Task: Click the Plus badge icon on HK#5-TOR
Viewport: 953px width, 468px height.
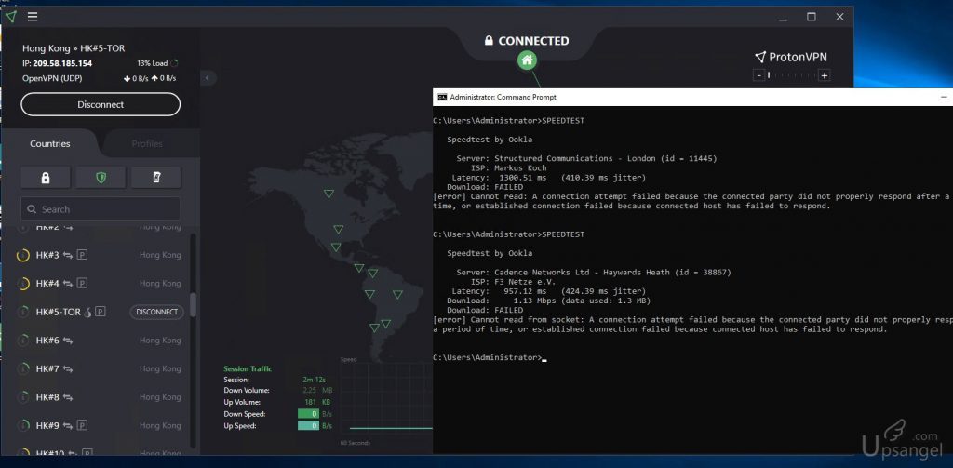Action: (101, 312)
